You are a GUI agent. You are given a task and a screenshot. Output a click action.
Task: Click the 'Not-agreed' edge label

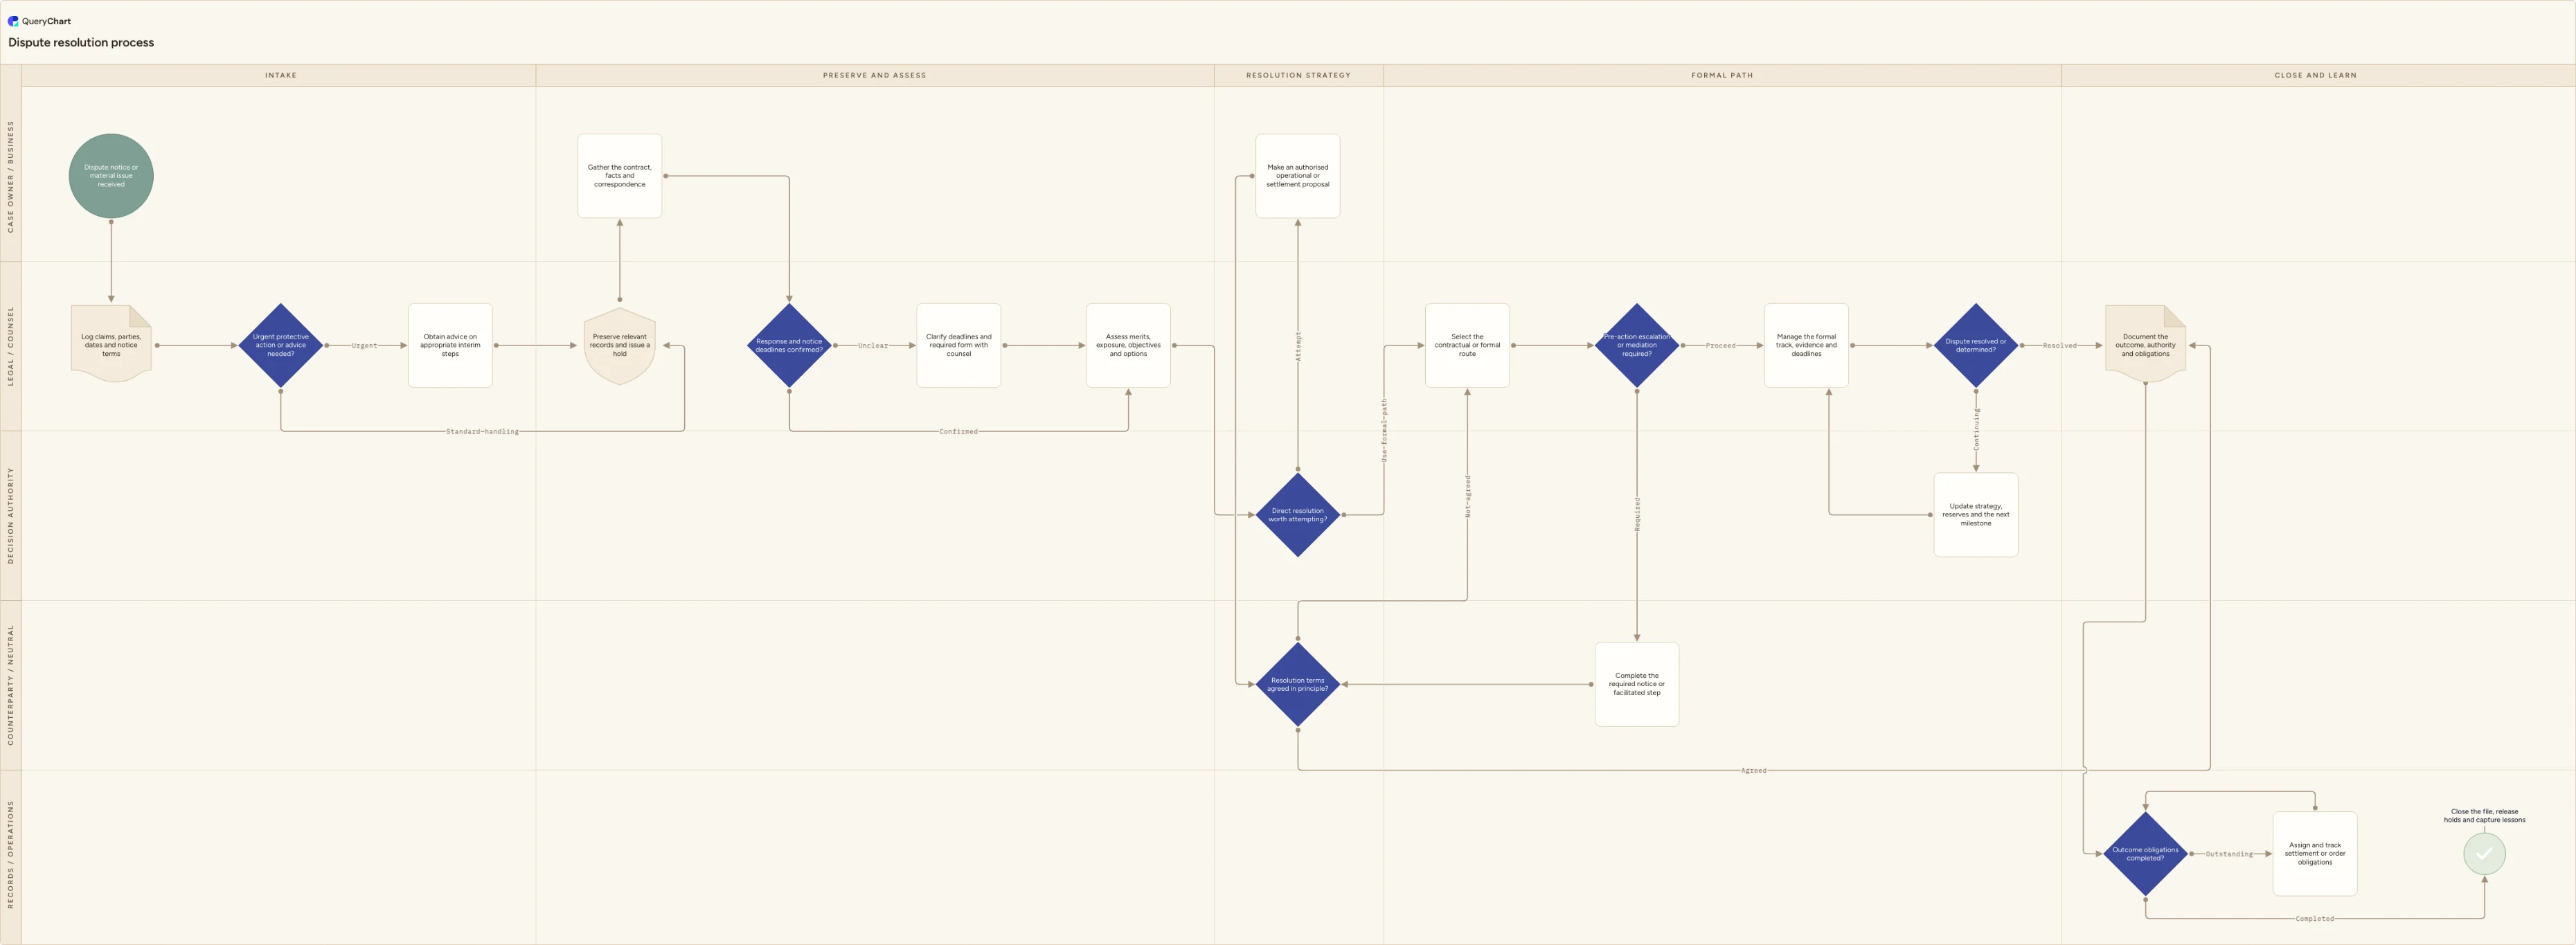[1467, 496]
